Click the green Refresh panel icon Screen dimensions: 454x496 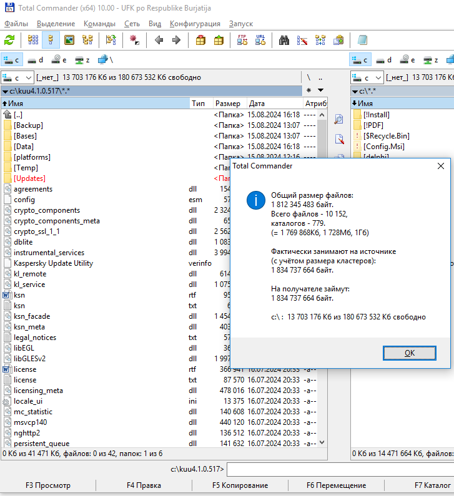9,41
